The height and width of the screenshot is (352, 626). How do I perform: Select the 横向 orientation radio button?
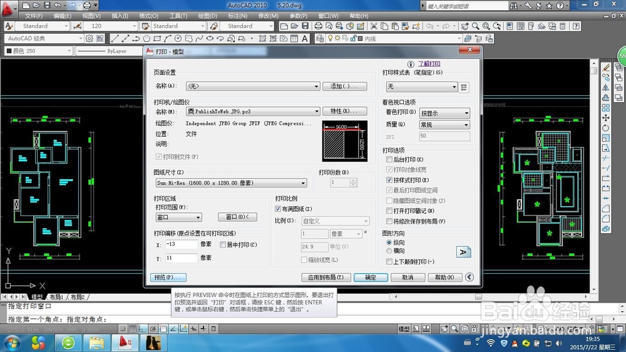click(389, 251)
